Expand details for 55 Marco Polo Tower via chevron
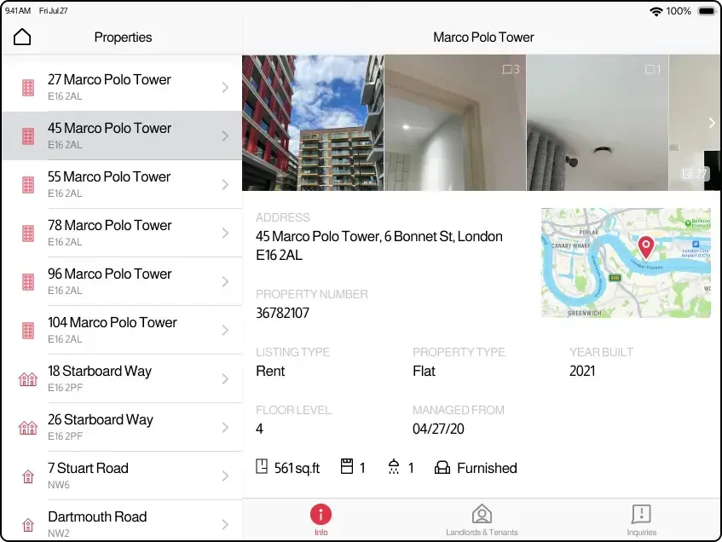 point(224,184)
